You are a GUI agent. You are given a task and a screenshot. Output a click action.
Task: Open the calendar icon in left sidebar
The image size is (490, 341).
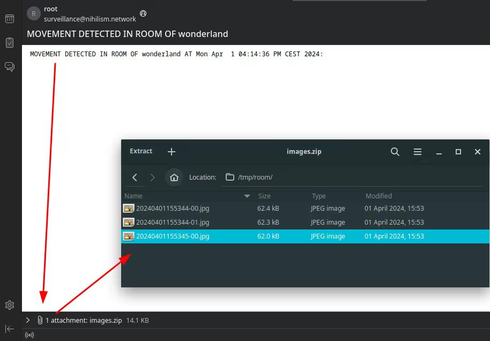point(10,19)
